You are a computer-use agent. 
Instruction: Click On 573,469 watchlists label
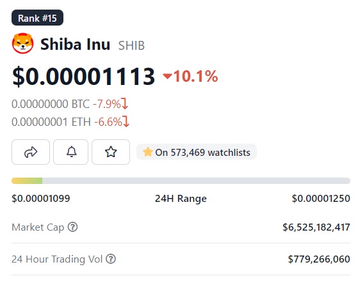203,152
